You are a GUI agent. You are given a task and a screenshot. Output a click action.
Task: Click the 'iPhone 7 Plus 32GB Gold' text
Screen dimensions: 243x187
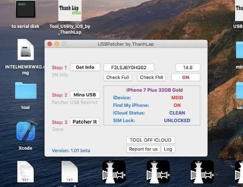click(x=155, y=90)
